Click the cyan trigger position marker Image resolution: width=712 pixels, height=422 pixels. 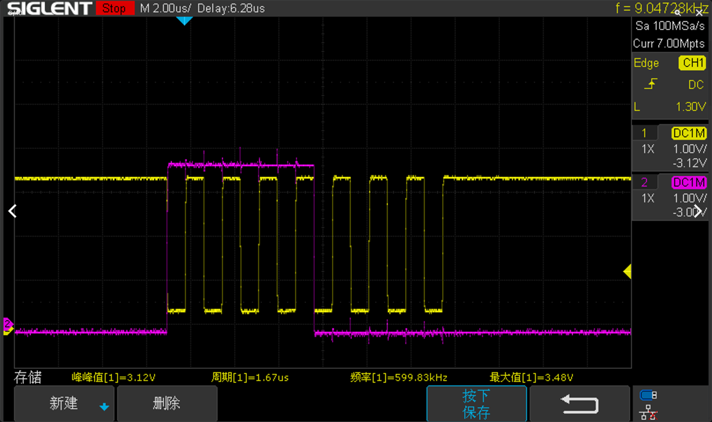coord(184,21)
